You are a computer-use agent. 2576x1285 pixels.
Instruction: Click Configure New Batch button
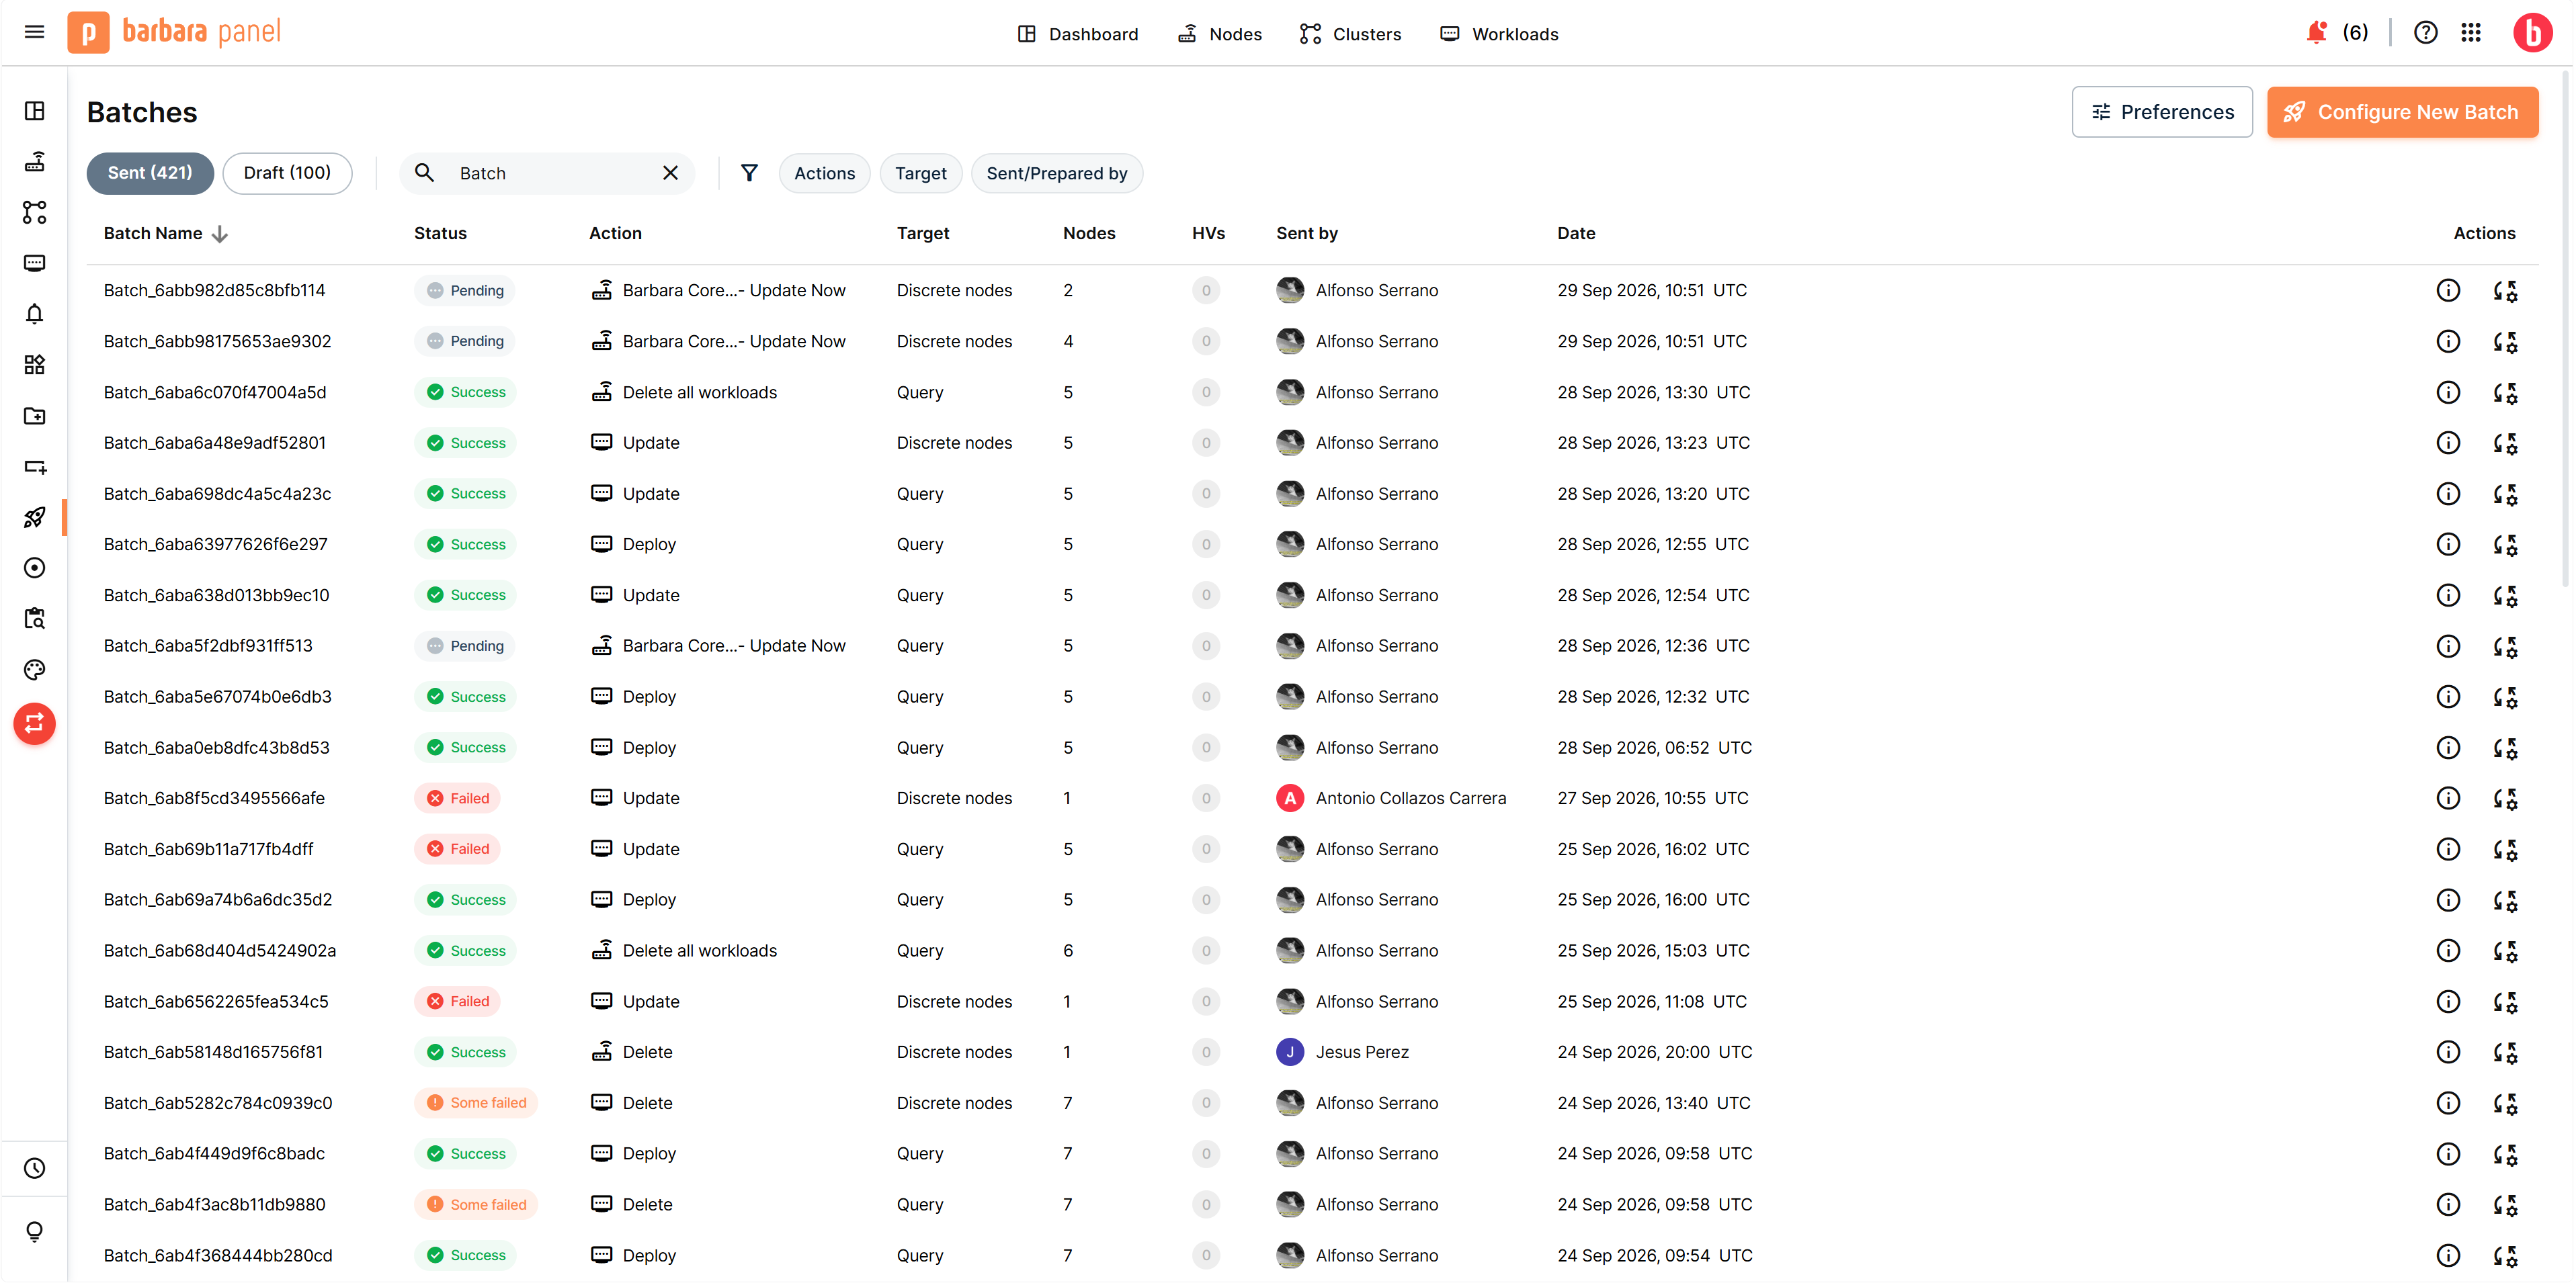pos(2402,112)
